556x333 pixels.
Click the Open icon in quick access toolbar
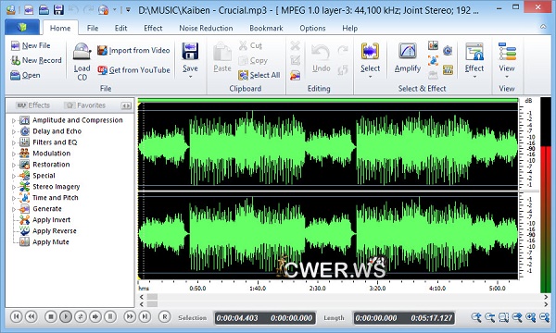[x=44, y=9]
